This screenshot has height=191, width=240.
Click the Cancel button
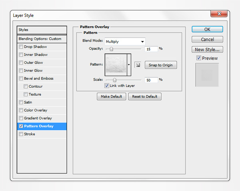tap(207, 39)
